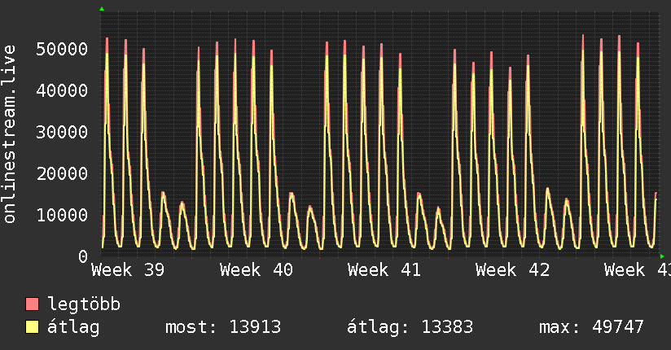Click the Week 40 axis label
This screenshot has width=671, height=350.
click(x=257, y=270)
